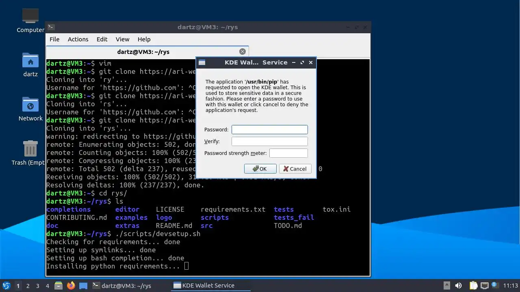Screen dimensions: 520x292
Task: Click './scripts/devsetup.sh' command text
Action: [158, 234]
